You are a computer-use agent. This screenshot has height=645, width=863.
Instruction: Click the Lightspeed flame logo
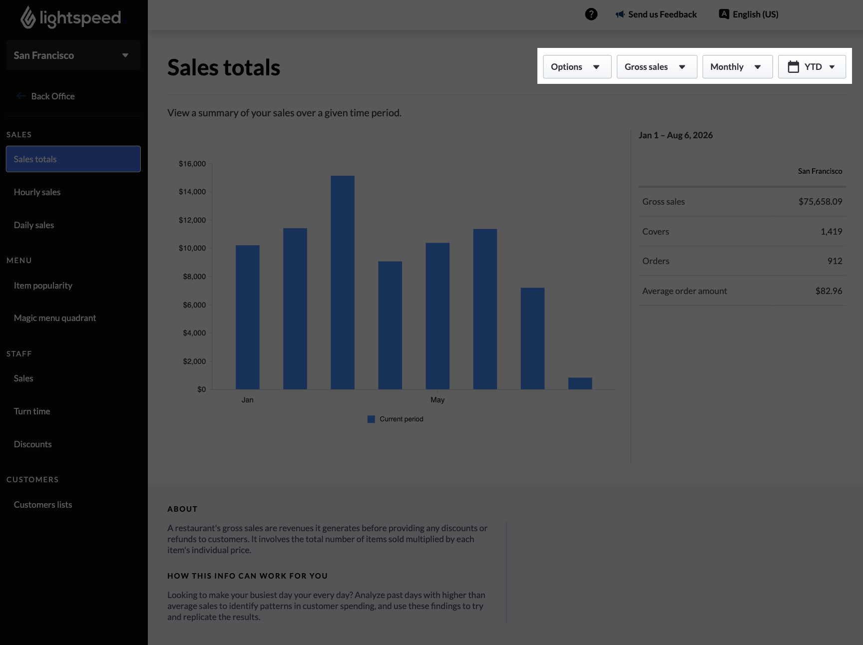(x=28, y=17)
